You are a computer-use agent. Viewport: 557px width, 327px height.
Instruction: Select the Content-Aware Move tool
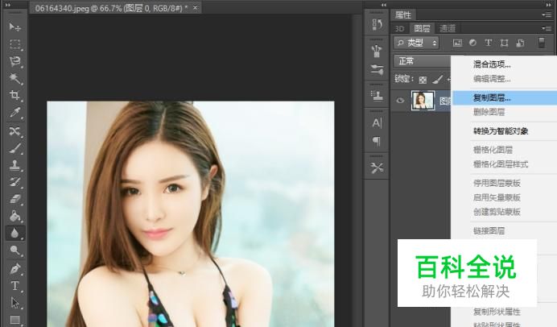point(14,131)
